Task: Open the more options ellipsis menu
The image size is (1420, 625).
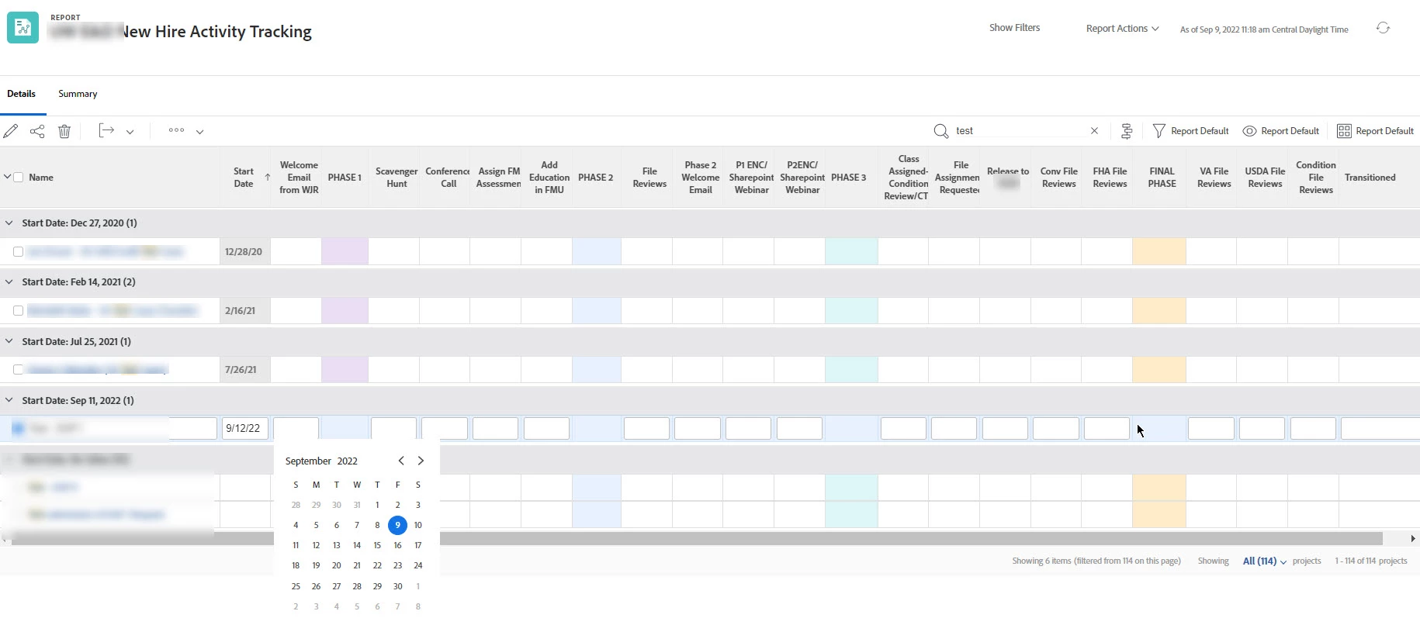Action: click(176, 130)
